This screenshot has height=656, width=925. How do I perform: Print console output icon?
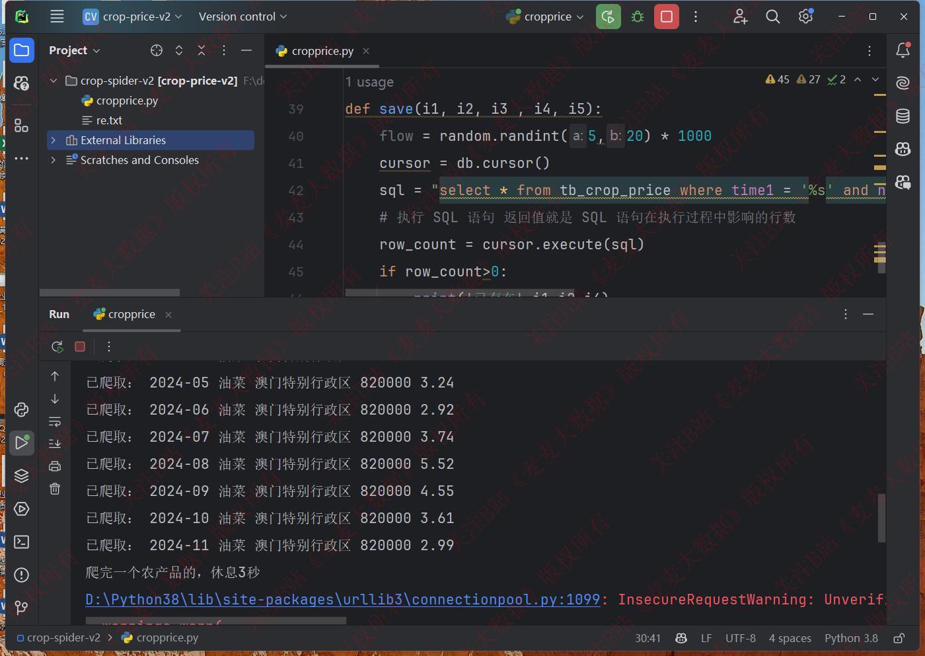tap(55, 466)
